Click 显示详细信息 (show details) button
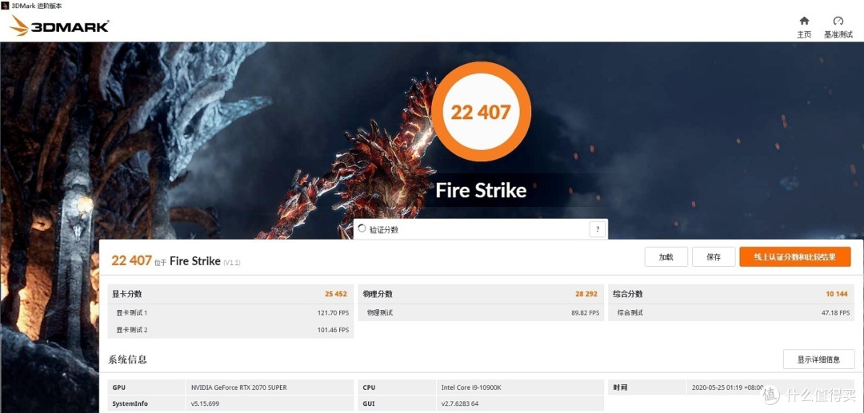 tap(818, 359)
